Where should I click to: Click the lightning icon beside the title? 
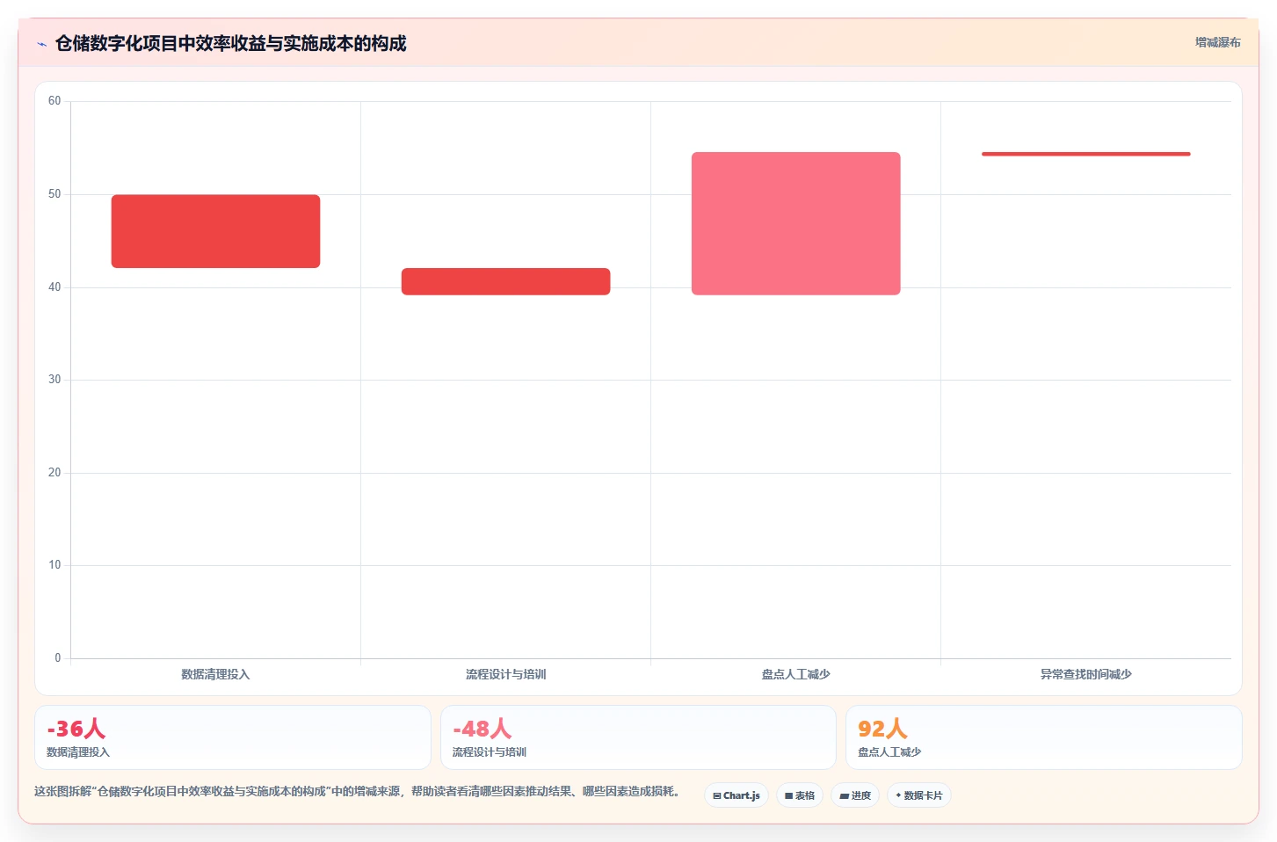pos(41,44)
